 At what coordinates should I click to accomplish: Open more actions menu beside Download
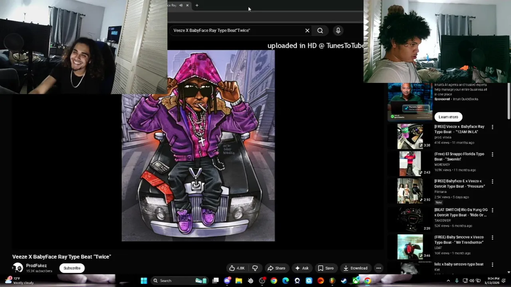coord(378,268)
